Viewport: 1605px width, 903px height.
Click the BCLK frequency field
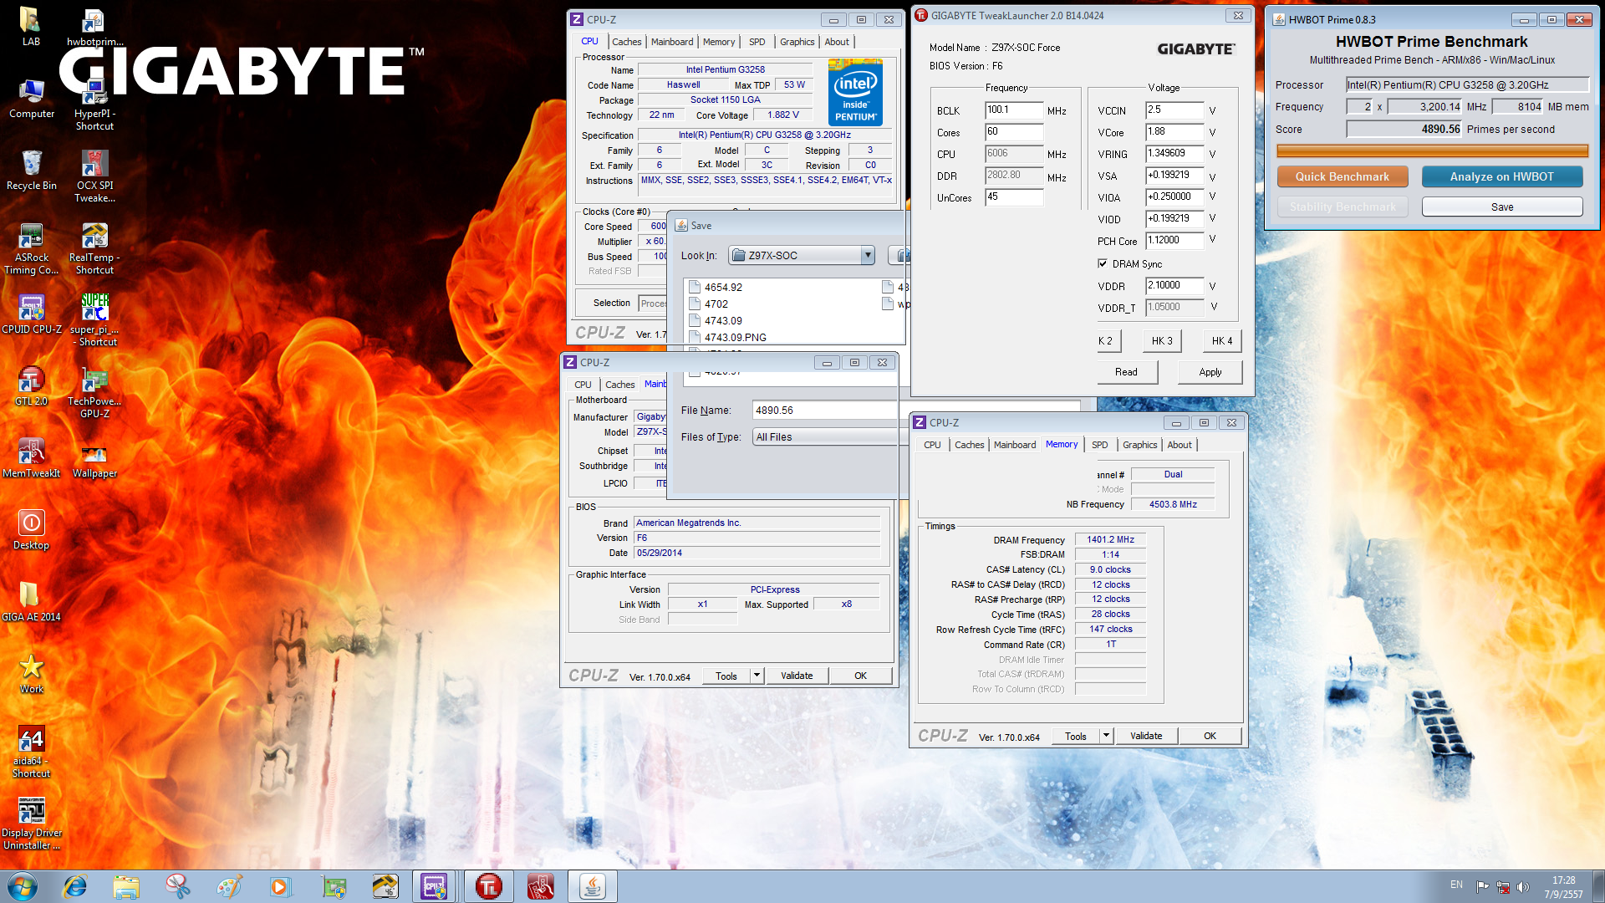pos(1014,110)
